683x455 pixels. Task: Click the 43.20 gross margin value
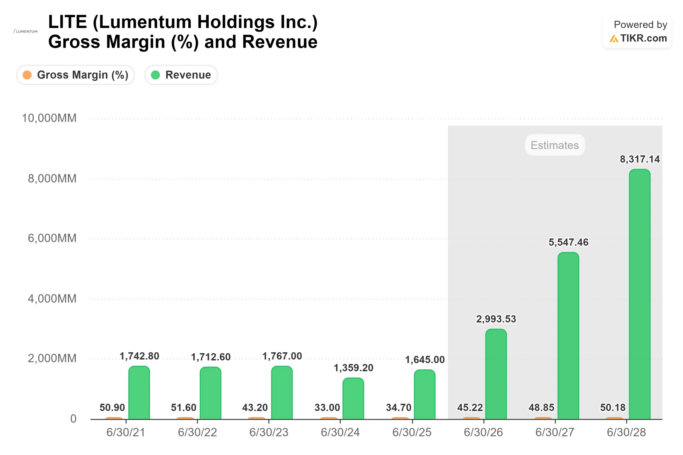click(255, 408)
